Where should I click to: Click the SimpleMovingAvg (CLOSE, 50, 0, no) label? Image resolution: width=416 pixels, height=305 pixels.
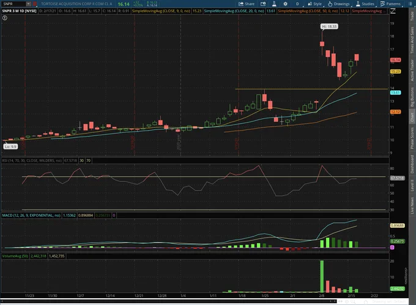[308, 11]
